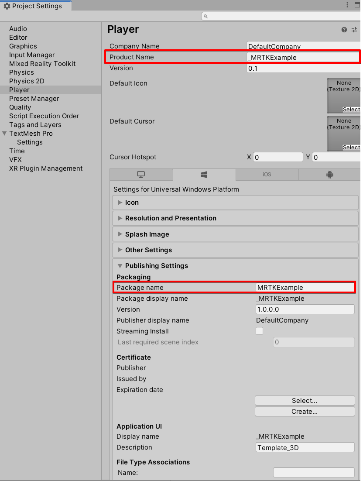Screen dimensions: 363x481
Task: Switch to the Android platform tab
Action: [329, 175]
